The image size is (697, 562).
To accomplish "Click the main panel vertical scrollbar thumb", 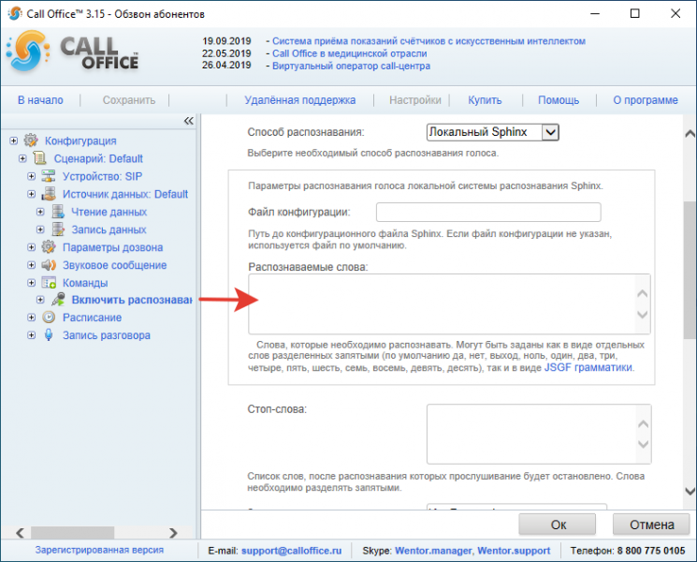I will 690,270.
